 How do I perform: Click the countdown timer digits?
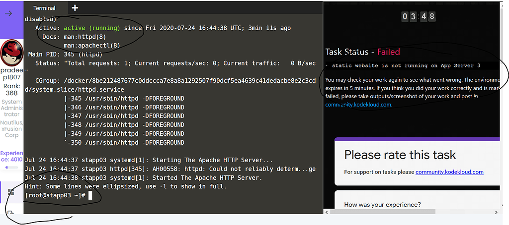419,16
